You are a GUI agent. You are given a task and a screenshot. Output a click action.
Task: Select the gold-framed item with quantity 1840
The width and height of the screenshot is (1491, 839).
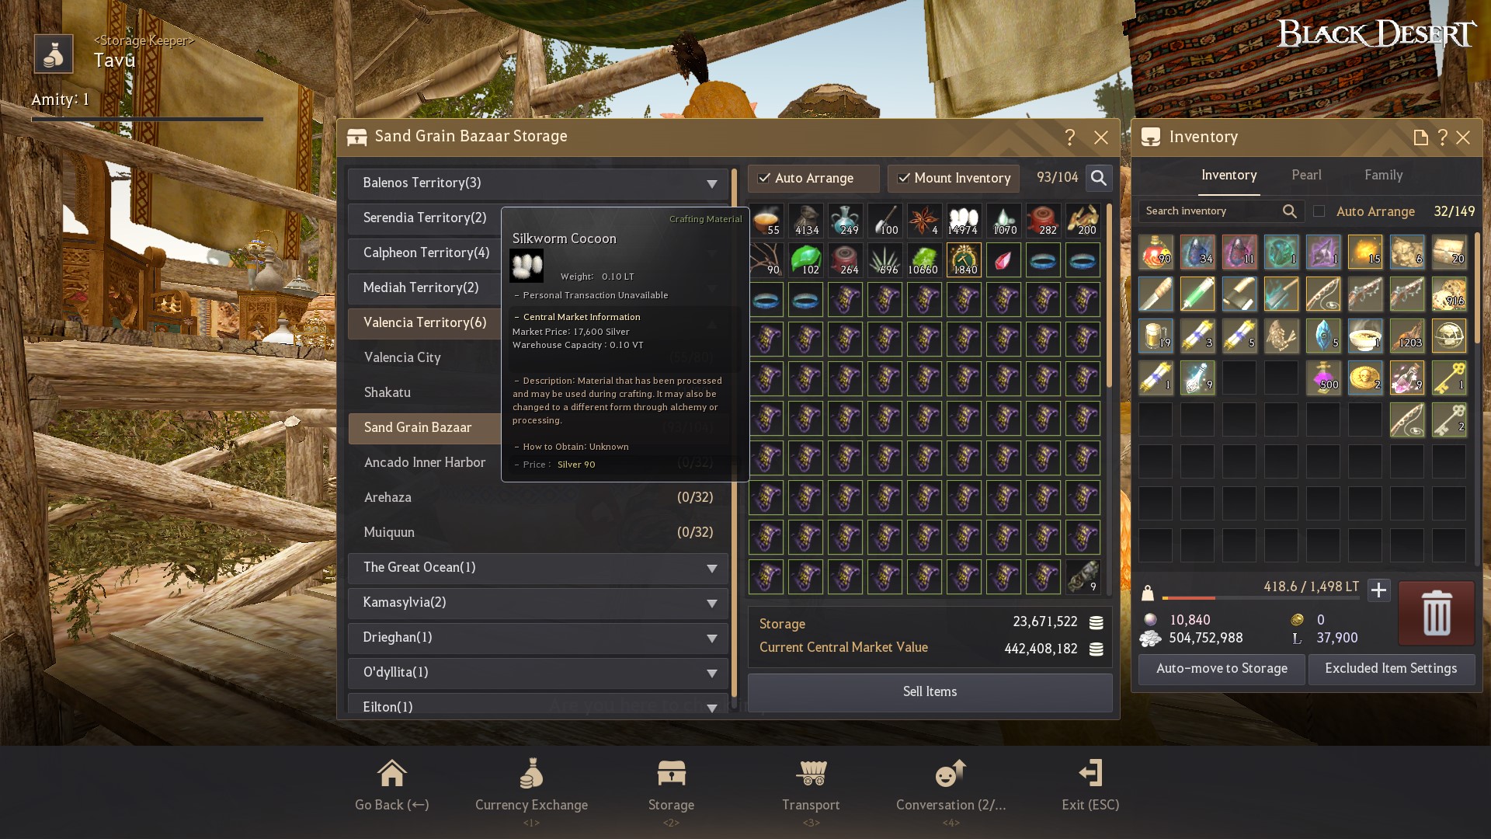pos(964,260)
